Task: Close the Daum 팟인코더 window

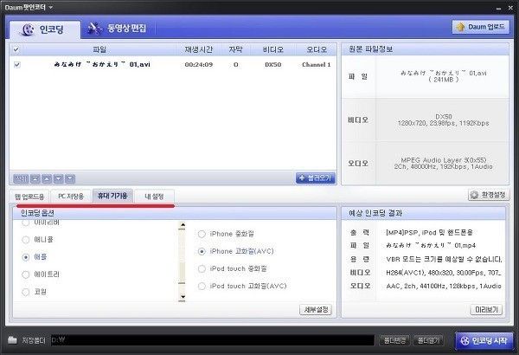Action: pyautogui.click(x=510, y=8)
